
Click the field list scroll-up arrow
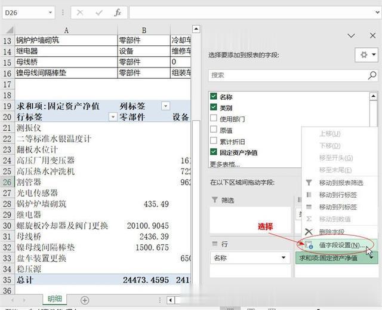pos(373,96)
